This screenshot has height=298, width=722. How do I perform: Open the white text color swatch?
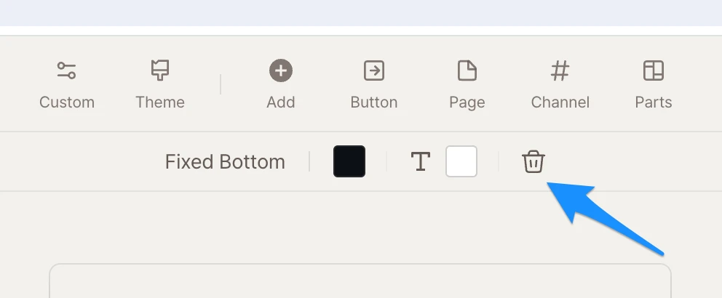tap(461, 161)
